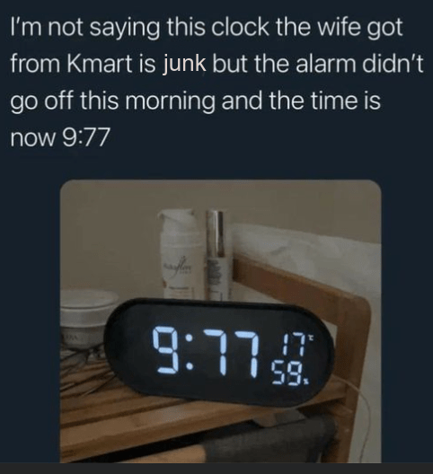This screenshot has width=433, height=474.
Task: Click the white cable right of the clock
Action: pos(363,407)
